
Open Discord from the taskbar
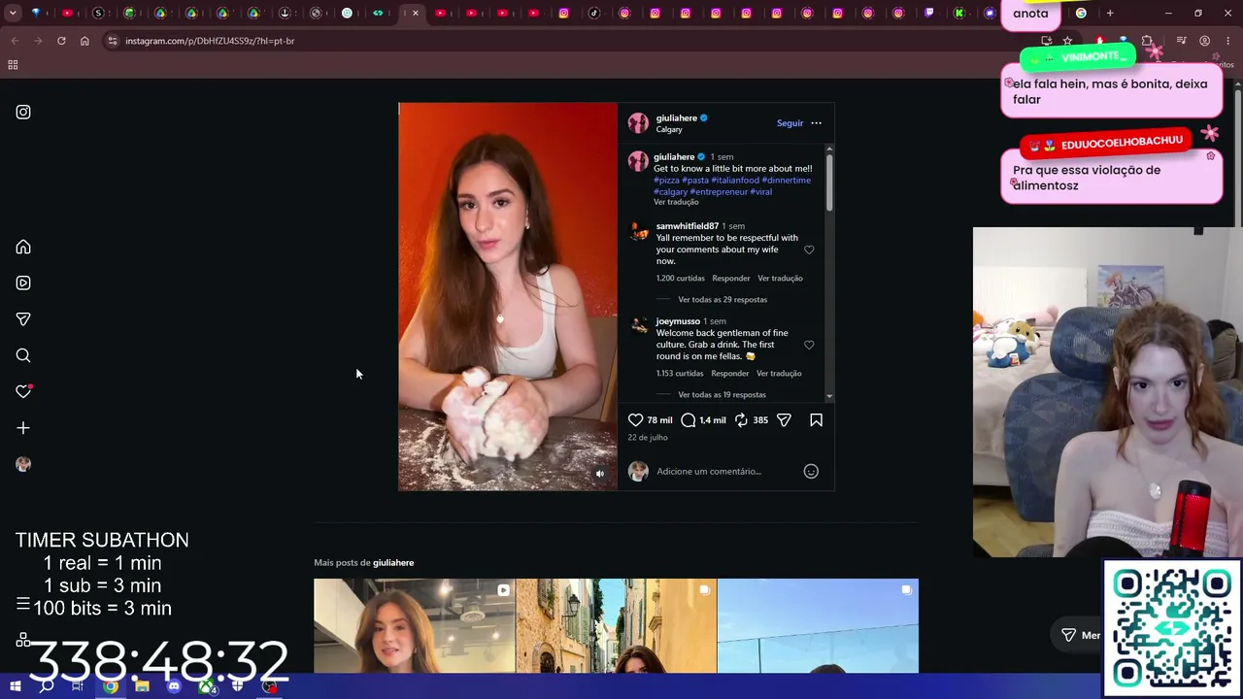[174, 686]
